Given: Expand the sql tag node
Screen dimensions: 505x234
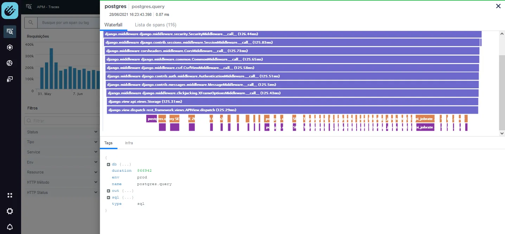Looking at the screenshot, I should [x=109, y=197].
